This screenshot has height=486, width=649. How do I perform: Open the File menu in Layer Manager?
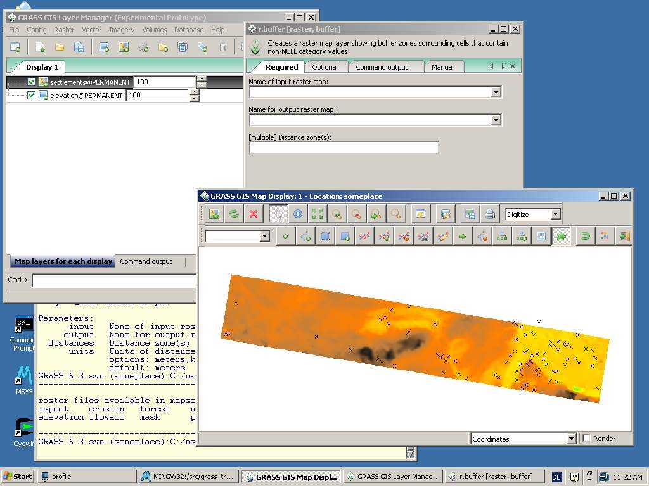14,30
